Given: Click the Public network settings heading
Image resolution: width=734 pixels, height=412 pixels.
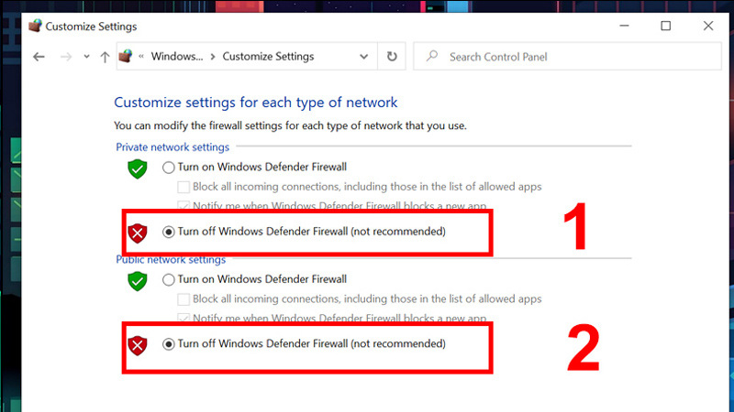Looking at the screenshot, I should pyautogui.click(x=171, y=259).
